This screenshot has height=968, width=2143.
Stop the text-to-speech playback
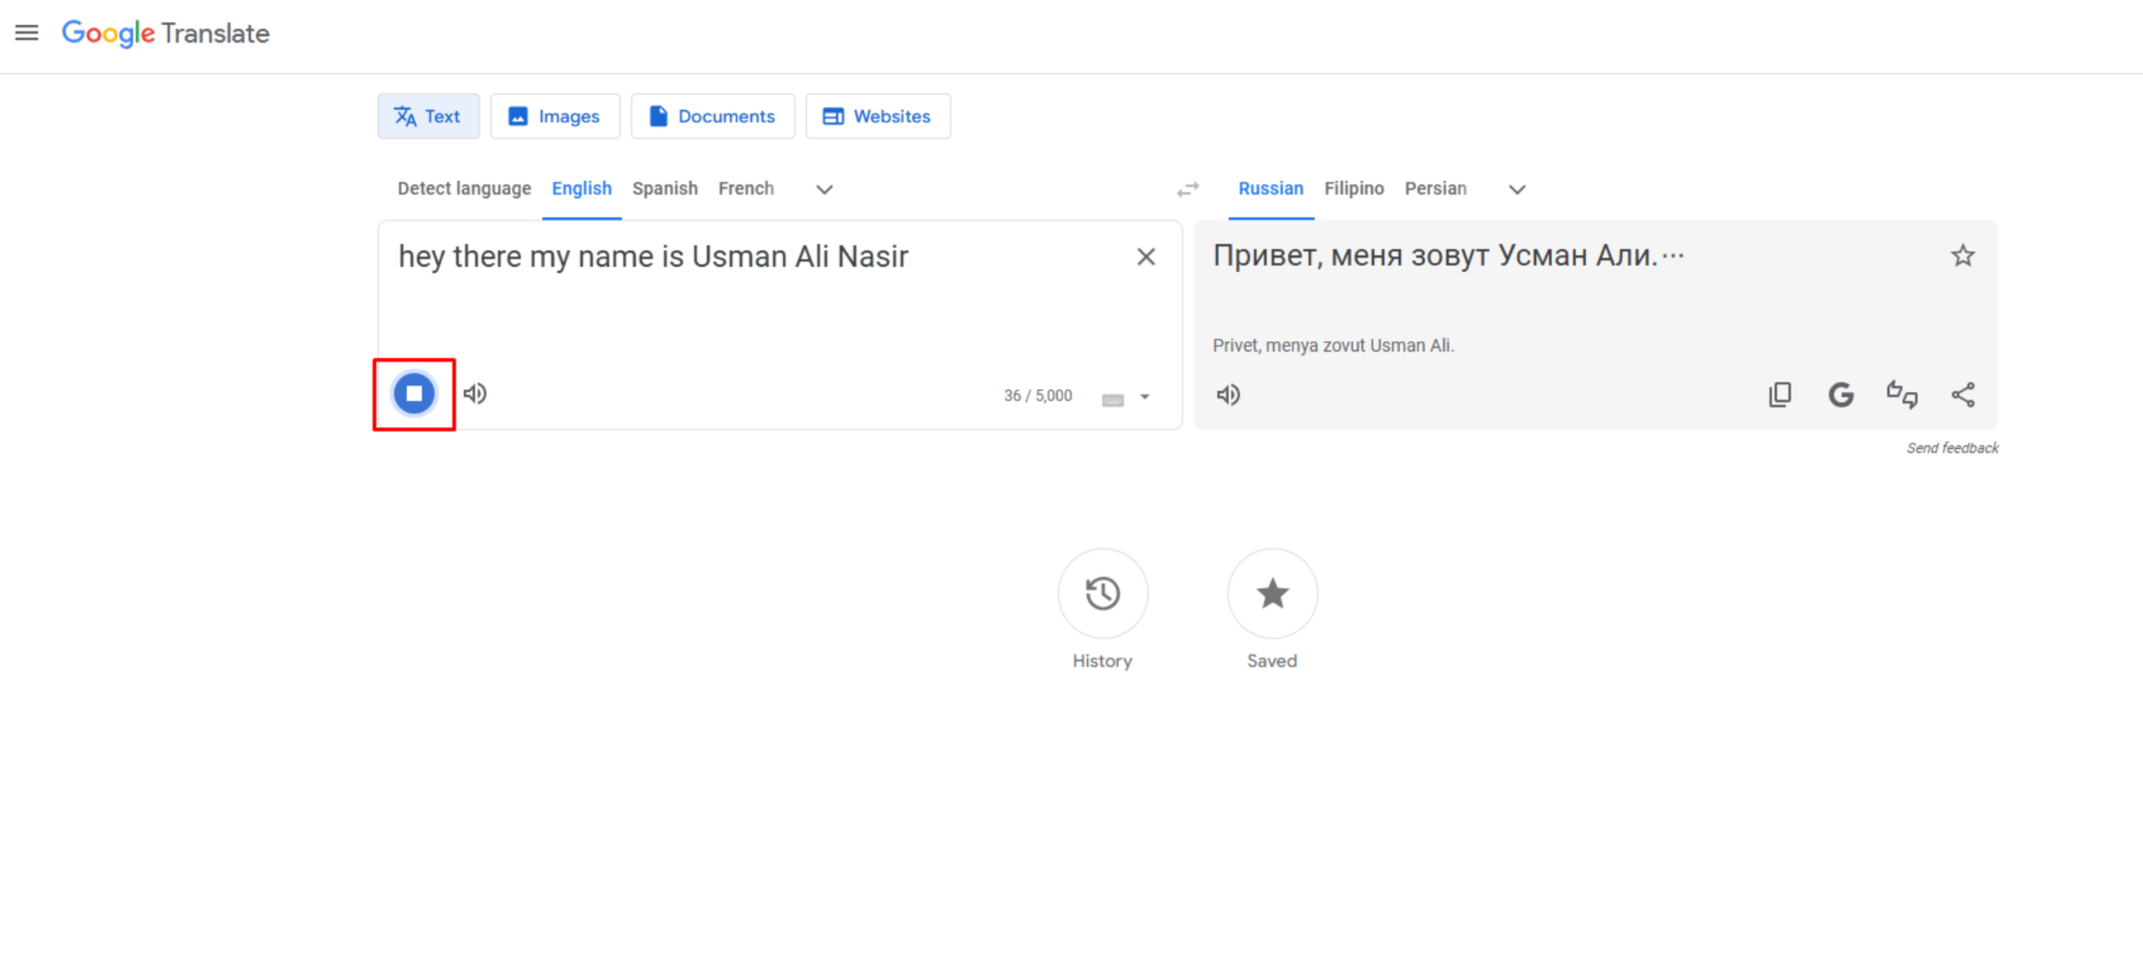[x=414, y=394]
